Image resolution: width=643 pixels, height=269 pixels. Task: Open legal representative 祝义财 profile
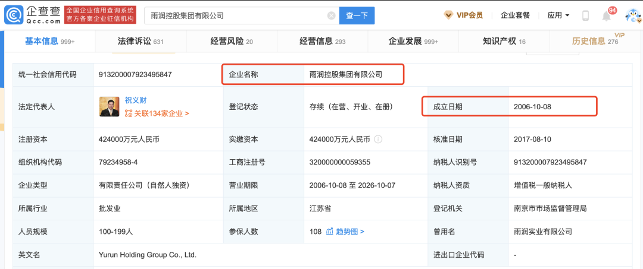click(136, 100)
